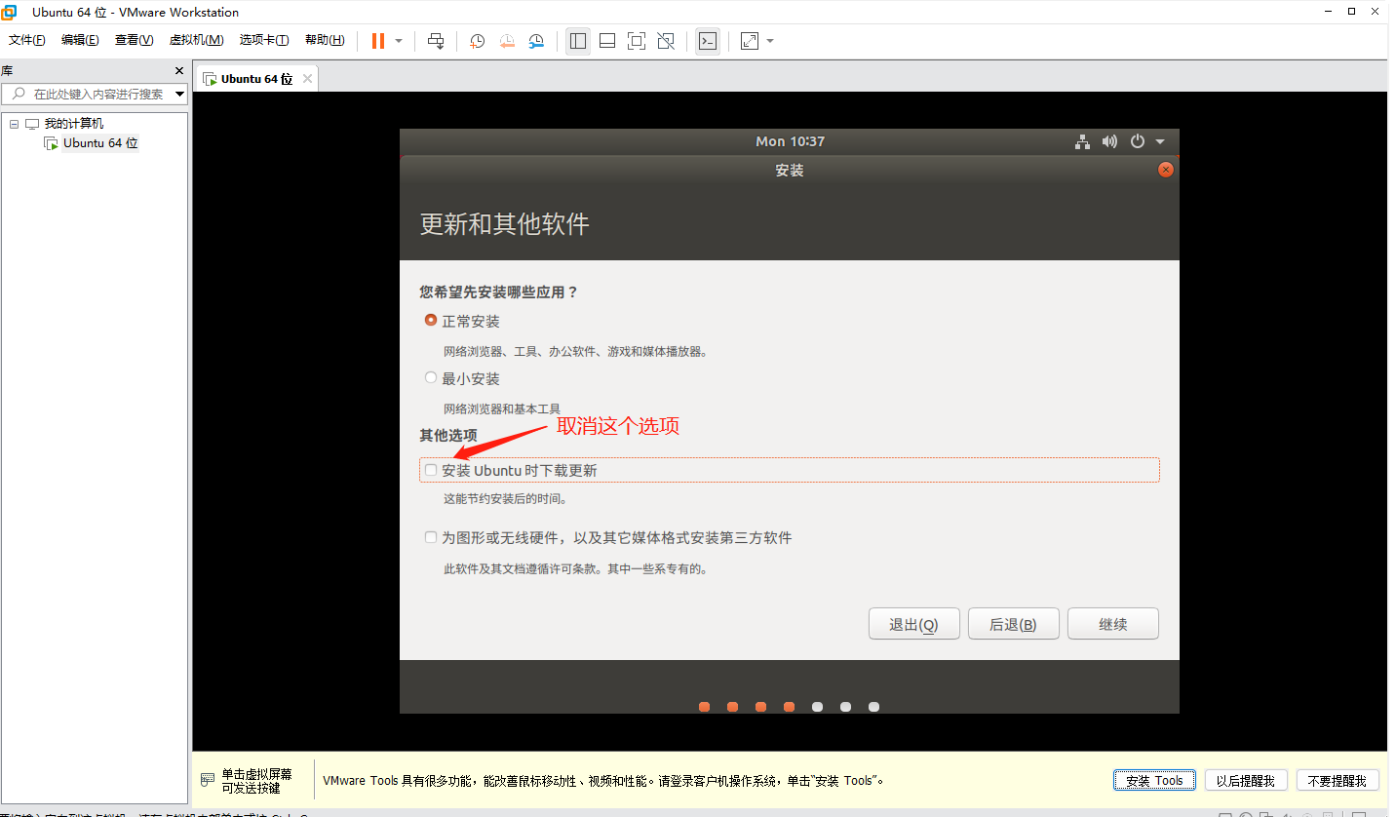Click the console view terminal icon
Screen dimensions: 1396x817
[708, 41]
